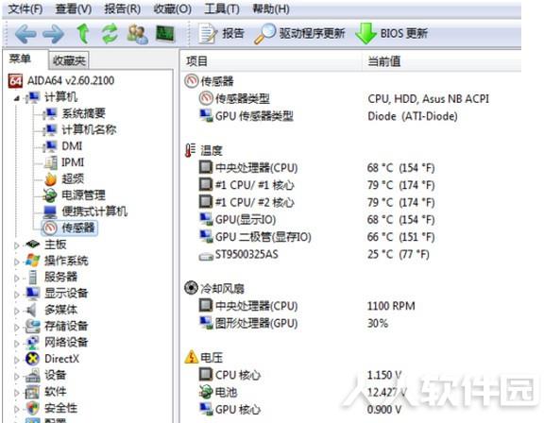Click the green Refresh arrows icon
The image size is (544, 423).
pyautogui.click(x=110, y=34)
